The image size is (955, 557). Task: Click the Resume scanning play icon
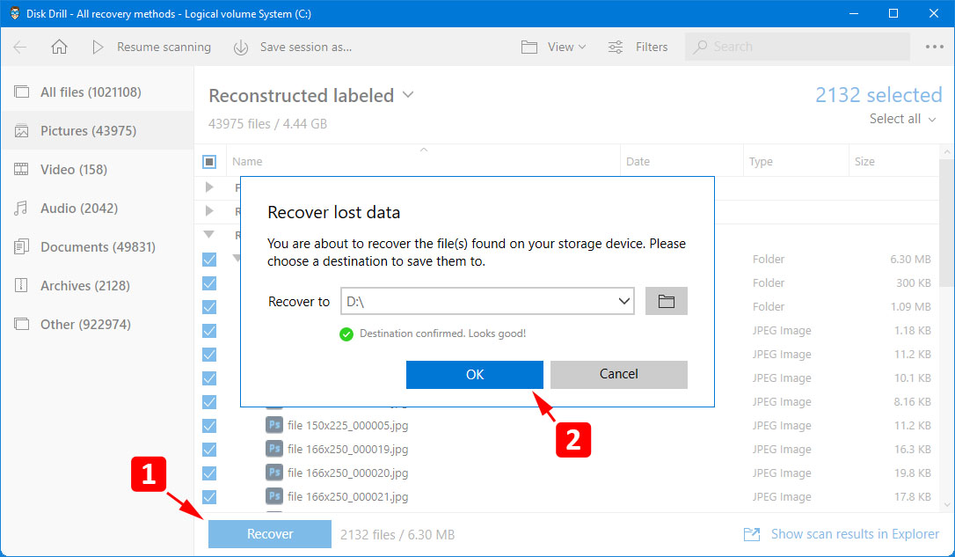coord(98,47)
